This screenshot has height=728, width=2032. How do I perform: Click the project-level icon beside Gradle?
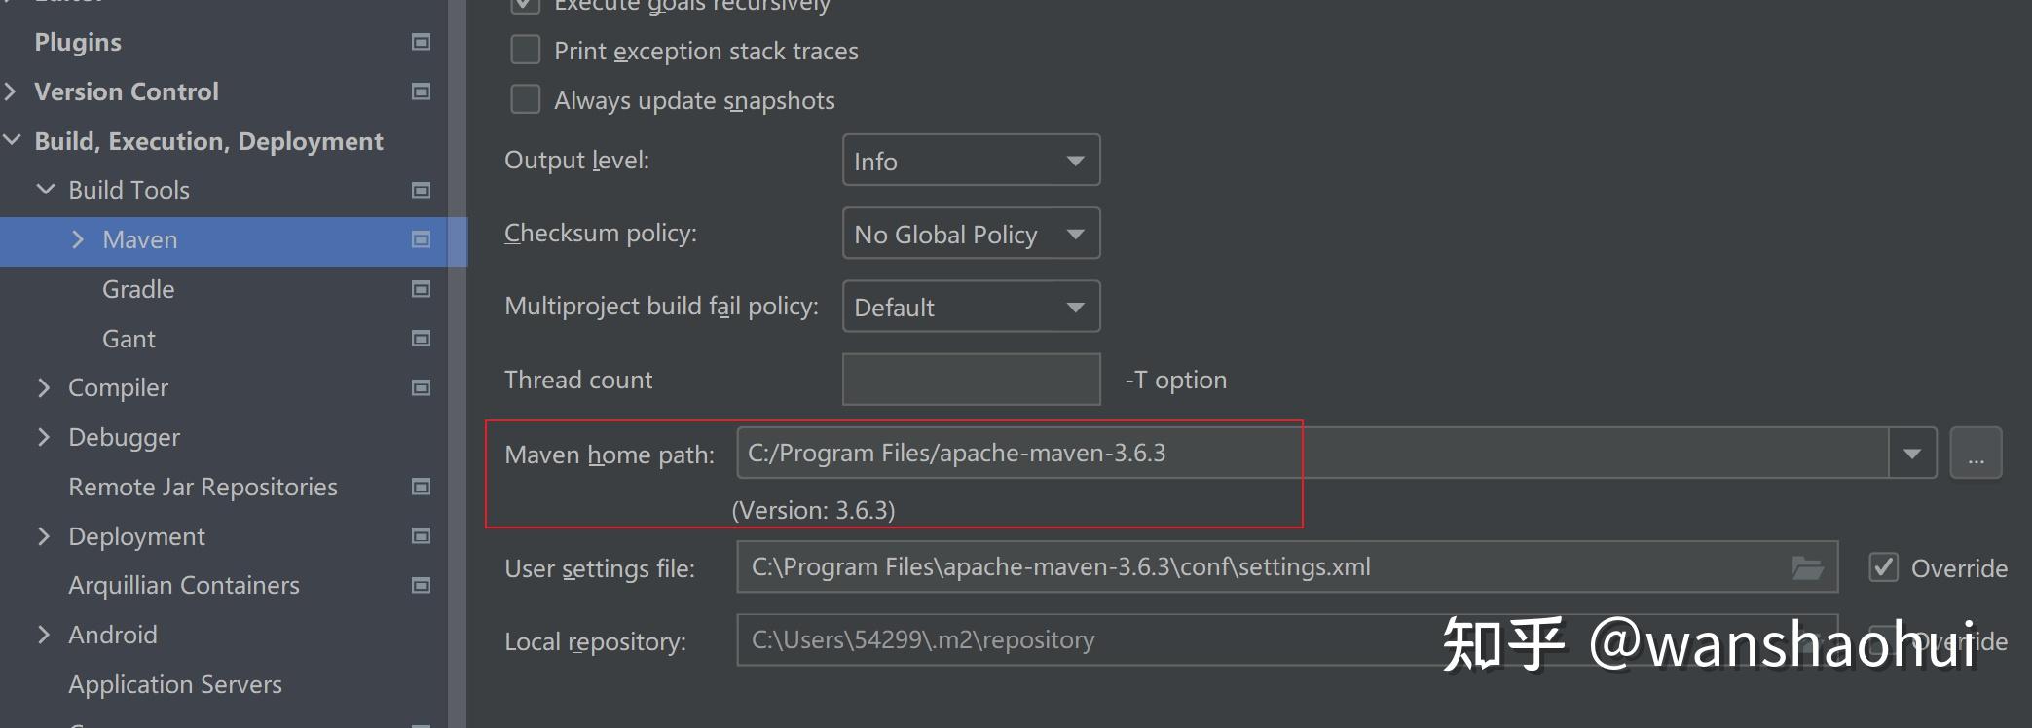[x=421, y=289]
